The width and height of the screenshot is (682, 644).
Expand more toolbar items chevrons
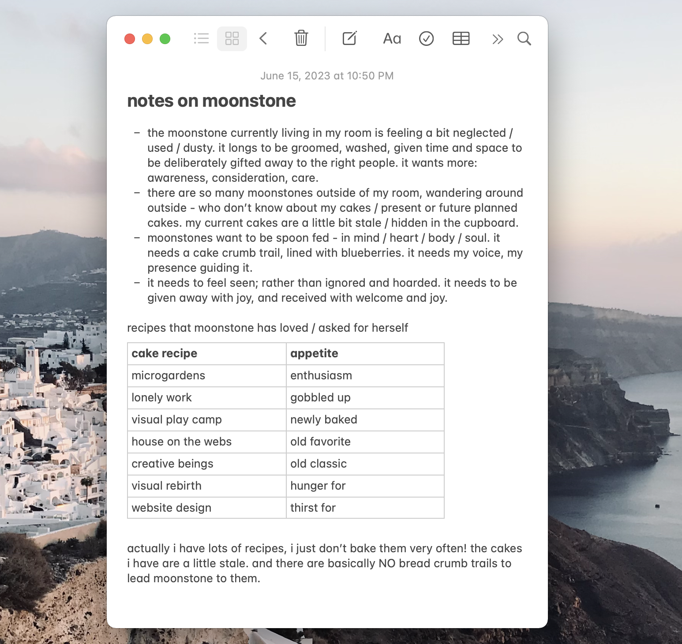tap(498, 39)
